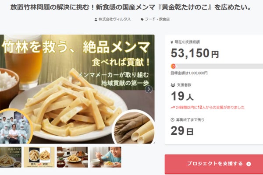Click the project title about 黄金乾たけのこ
Image resolution: width=263 pixels, height=175 pixels.
(x=131, y=7)
